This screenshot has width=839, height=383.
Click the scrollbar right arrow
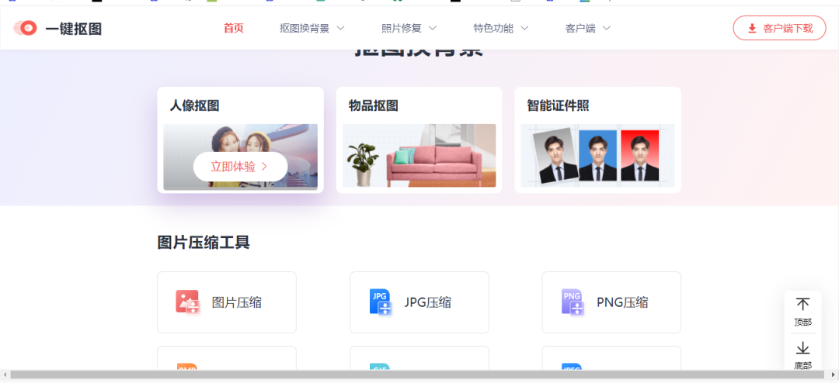tap(834, 375)
